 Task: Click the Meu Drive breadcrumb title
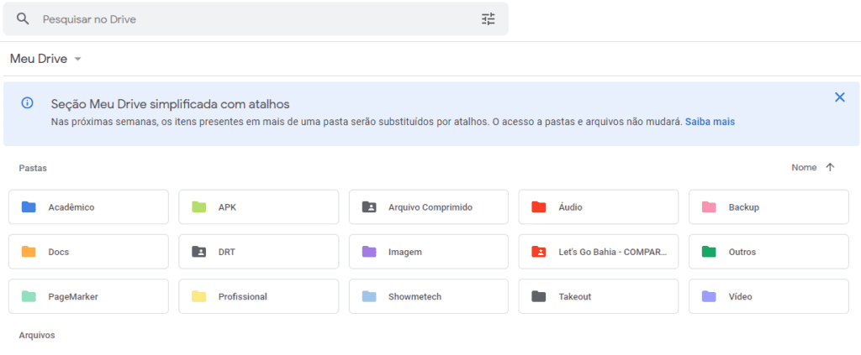tap(39, 59)
